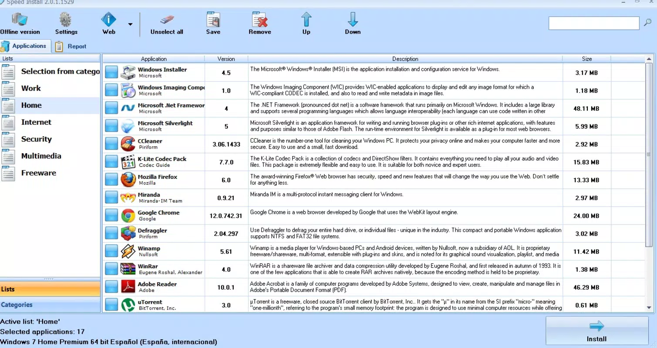Image resolution: width=657 pixels, height=348 pixels.
Task: Switch to the Applications tab
Action: coord(25,46)
